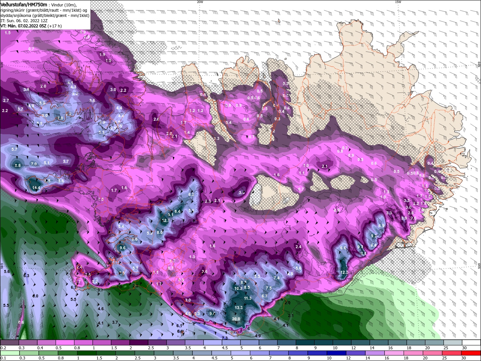
Task: Click the 20.0 precipitation value on the map
Action: point(236,319)
